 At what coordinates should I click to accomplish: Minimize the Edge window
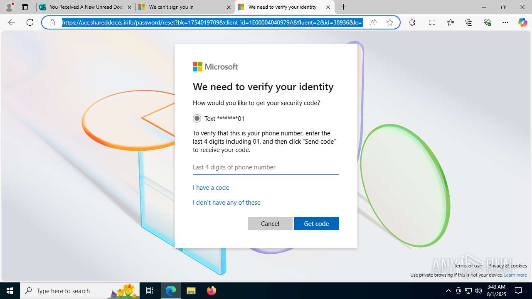(484, 7)
